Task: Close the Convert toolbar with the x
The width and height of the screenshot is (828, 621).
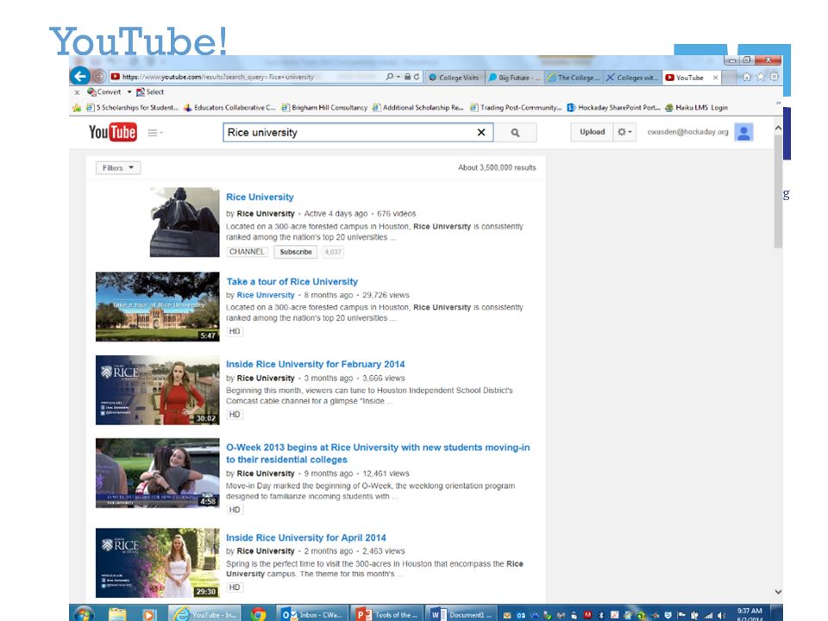Action: (x=77, y=92)
